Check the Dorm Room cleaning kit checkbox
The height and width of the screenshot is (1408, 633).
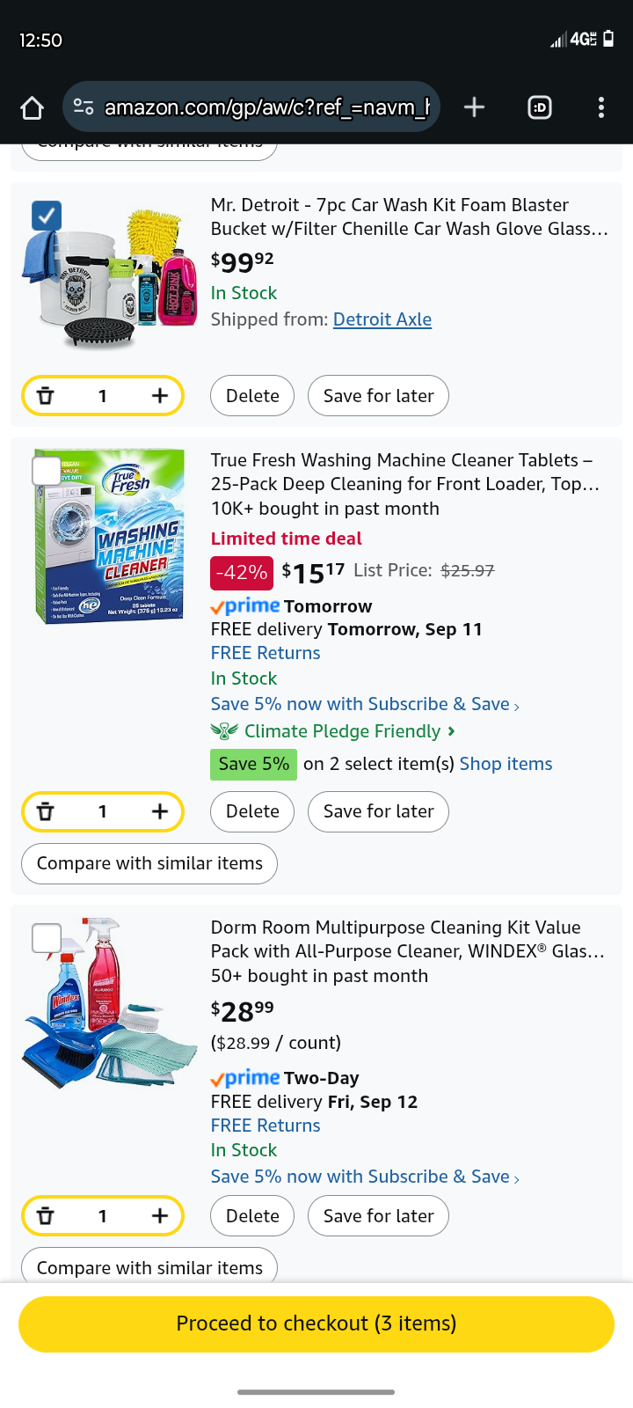(47, 938)
